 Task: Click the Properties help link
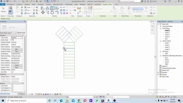(5, 94)
